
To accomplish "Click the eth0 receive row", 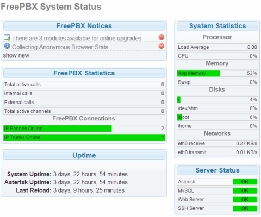I will click(217, 143).
